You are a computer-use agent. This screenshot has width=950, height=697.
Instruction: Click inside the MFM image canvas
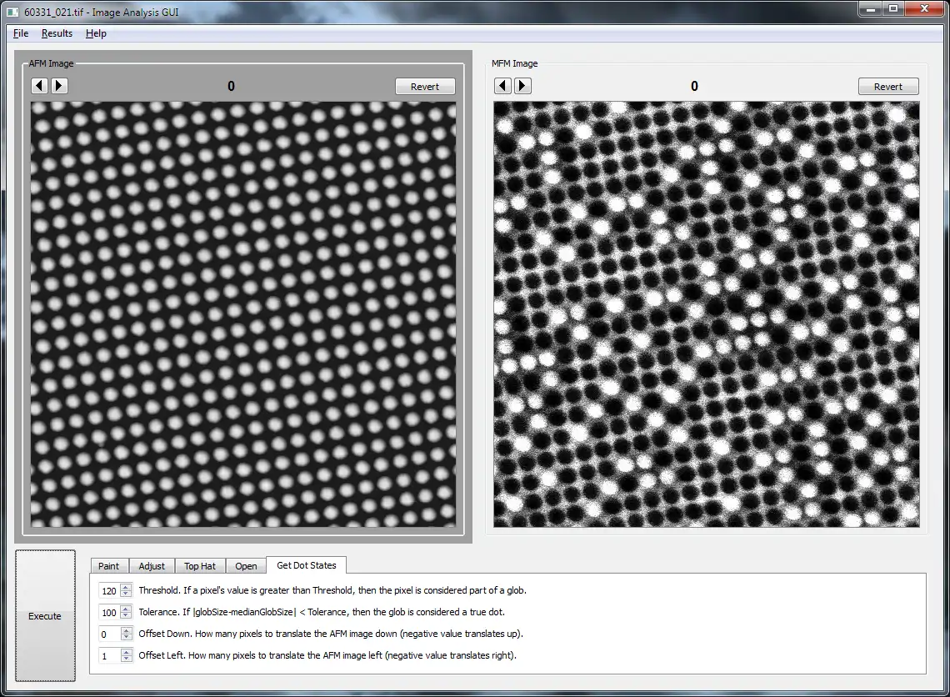click(x=707, y=314)
